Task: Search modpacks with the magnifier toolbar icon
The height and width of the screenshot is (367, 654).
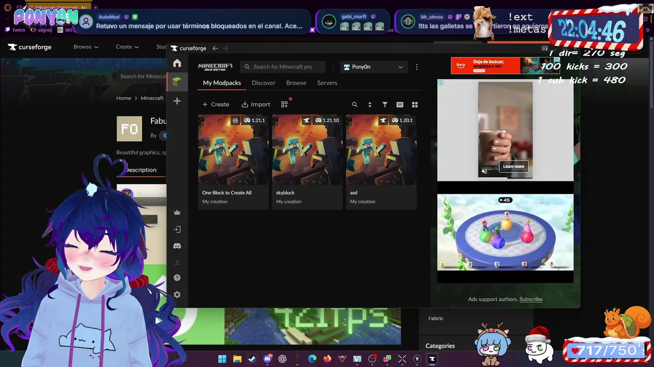Action: coord(355,104)
